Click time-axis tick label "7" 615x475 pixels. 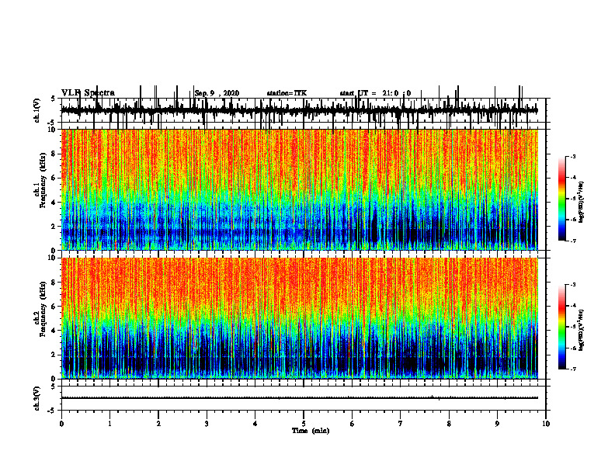coord(401,424)
